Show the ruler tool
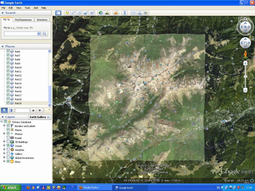Image resolution: width=255 pixels, height=191 pixels. click(x=125, y=13)
